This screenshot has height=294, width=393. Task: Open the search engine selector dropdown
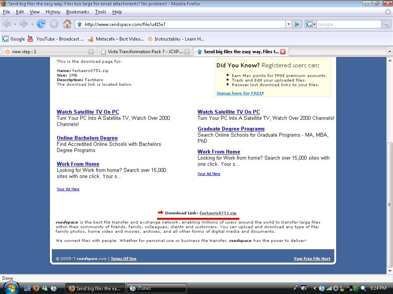coord(310,24)
